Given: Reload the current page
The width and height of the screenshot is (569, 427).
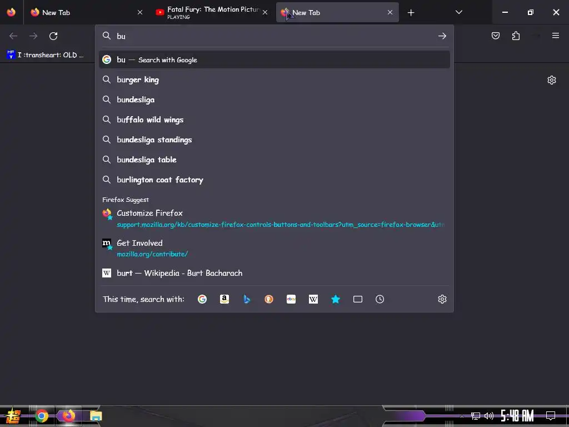Looking at the screenshot, I should [53, 36].
